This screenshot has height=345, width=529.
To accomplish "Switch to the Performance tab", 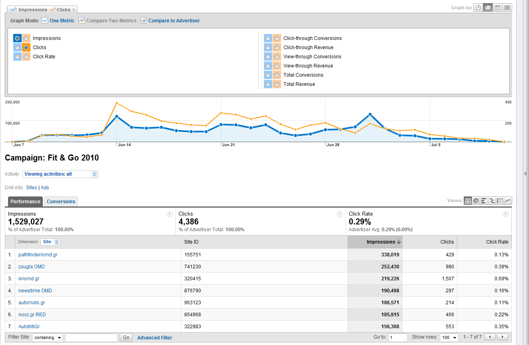I will point(26,202).
